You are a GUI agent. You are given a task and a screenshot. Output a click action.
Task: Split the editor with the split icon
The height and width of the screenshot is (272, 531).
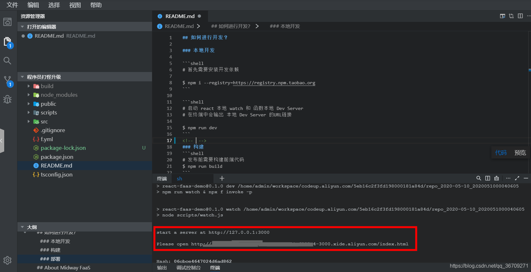[x=520, y=16]
